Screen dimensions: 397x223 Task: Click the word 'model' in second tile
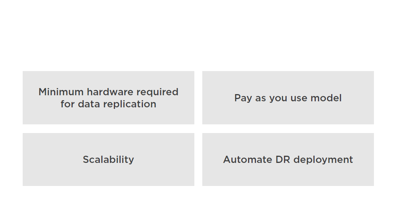tap(326, 98)
